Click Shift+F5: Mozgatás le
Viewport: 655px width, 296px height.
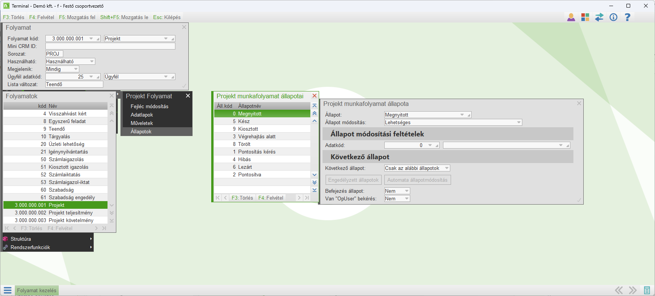click(124, 17)
